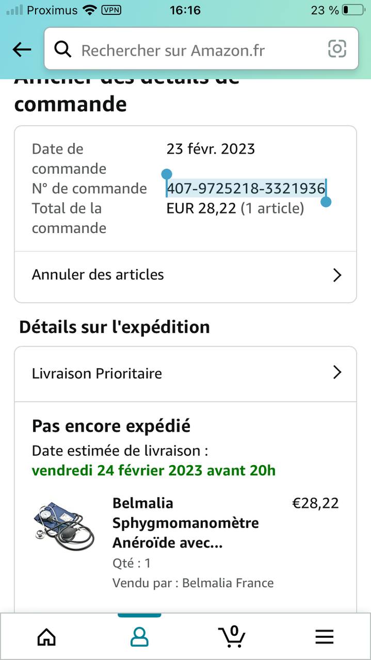Open the shopping cart icon
The height and width of the screenshot is (660, 371).
pyautogui.click(x=232, y=636)
